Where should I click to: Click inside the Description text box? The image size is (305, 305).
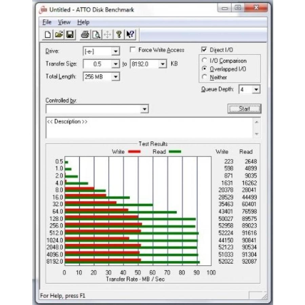click(149, 128)
